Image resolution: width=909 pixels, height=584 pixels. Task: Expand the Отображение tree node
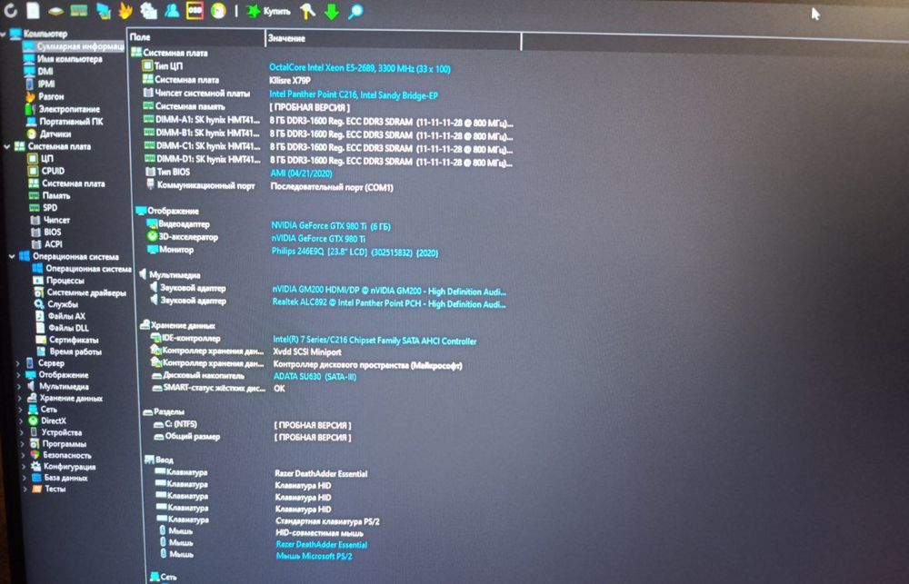pyautogui.click(x=18, y=375)
